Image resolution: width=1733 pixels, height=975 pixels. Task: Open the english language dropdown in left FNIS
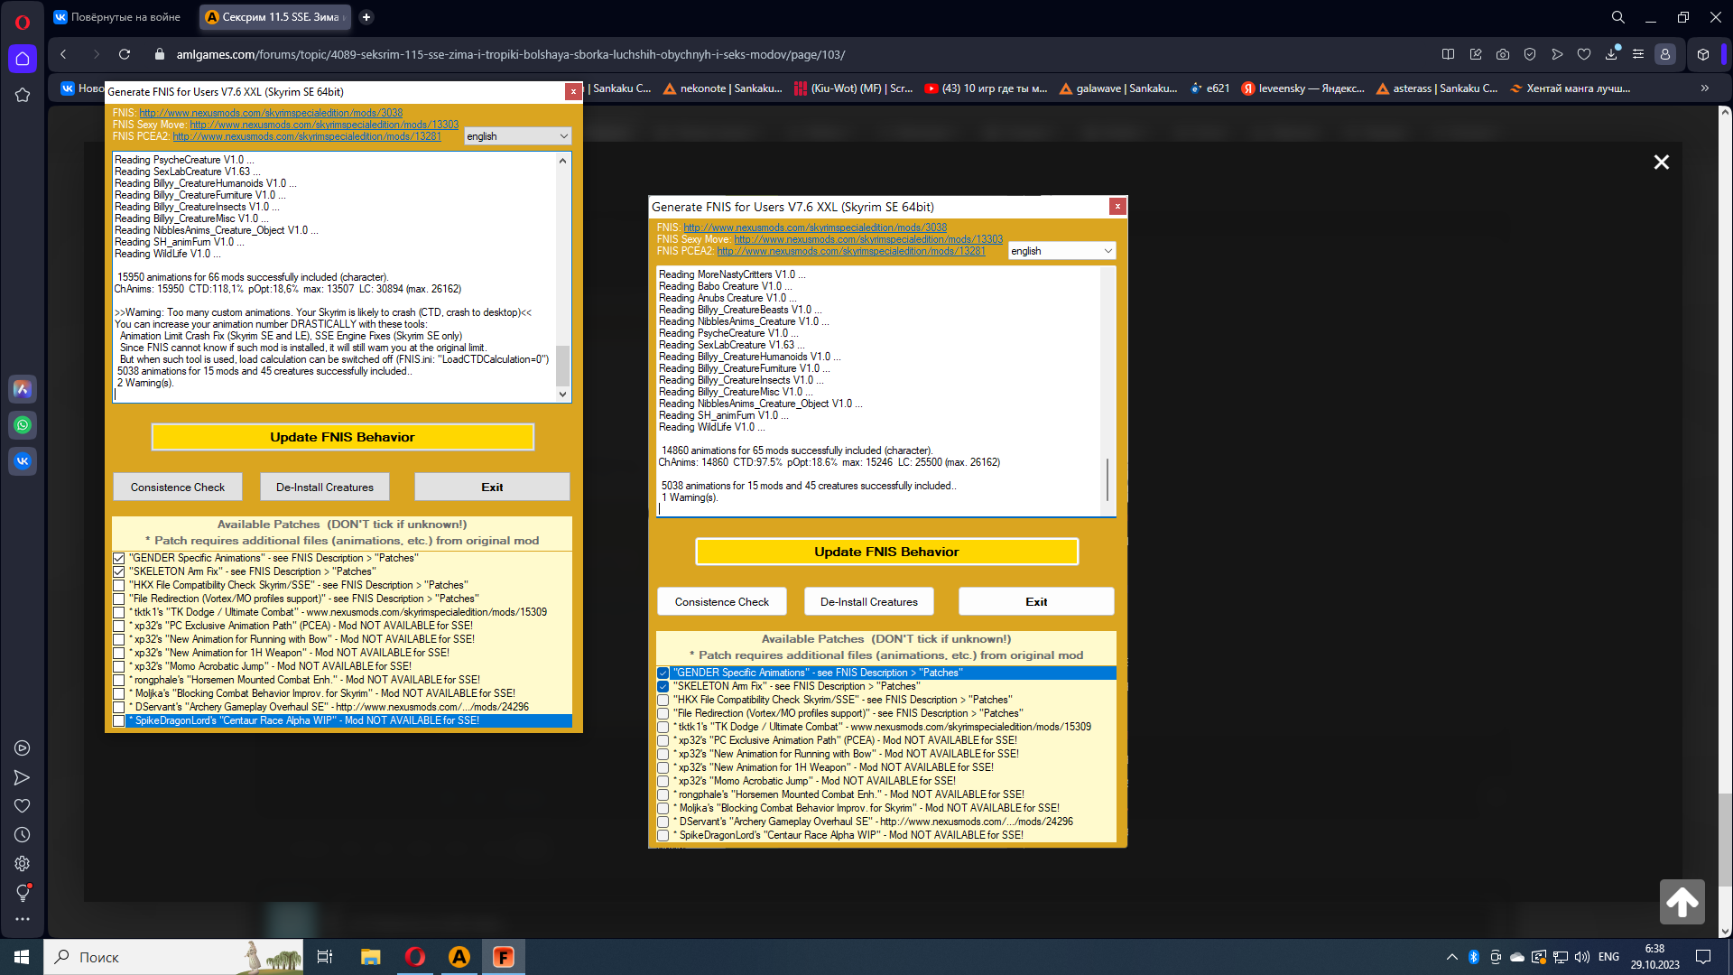[518, 136]
